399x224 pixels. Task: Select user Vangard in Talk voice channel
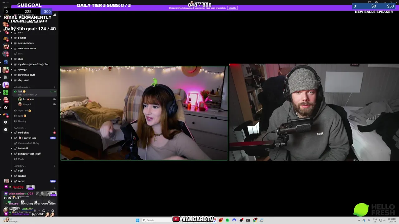(27, 104)
